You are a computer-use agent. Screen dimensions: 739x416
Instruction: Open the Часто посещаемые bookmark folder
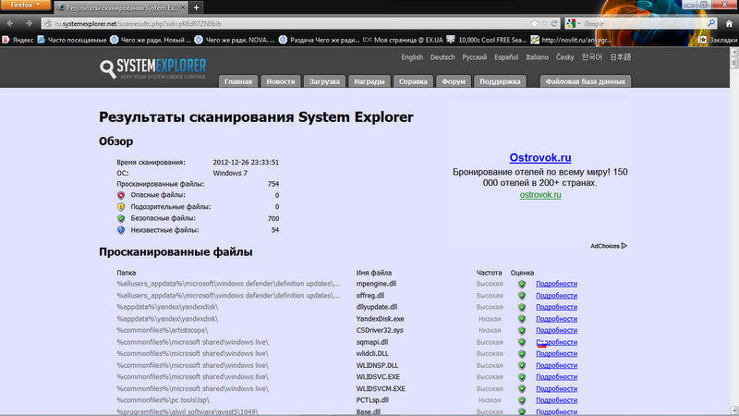click(72, 40)
